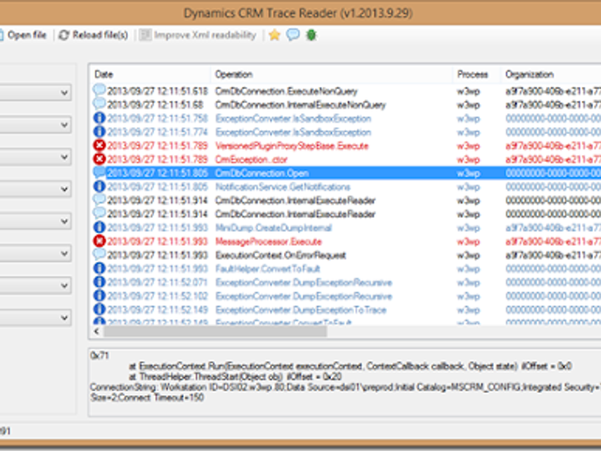Click ExecutionContext.Run stack line in detail pane
Viewport: 601px width, 451px height.
350,367
